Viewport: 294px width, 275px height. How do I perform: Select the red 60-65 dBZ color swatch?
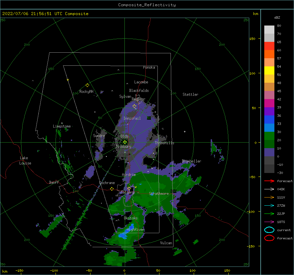269,46
